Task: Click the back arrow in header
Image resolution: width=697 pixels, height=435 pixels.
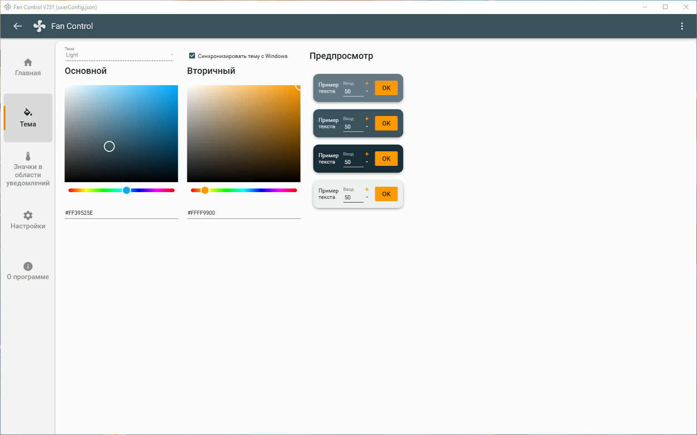Action: tap(18, 26)
